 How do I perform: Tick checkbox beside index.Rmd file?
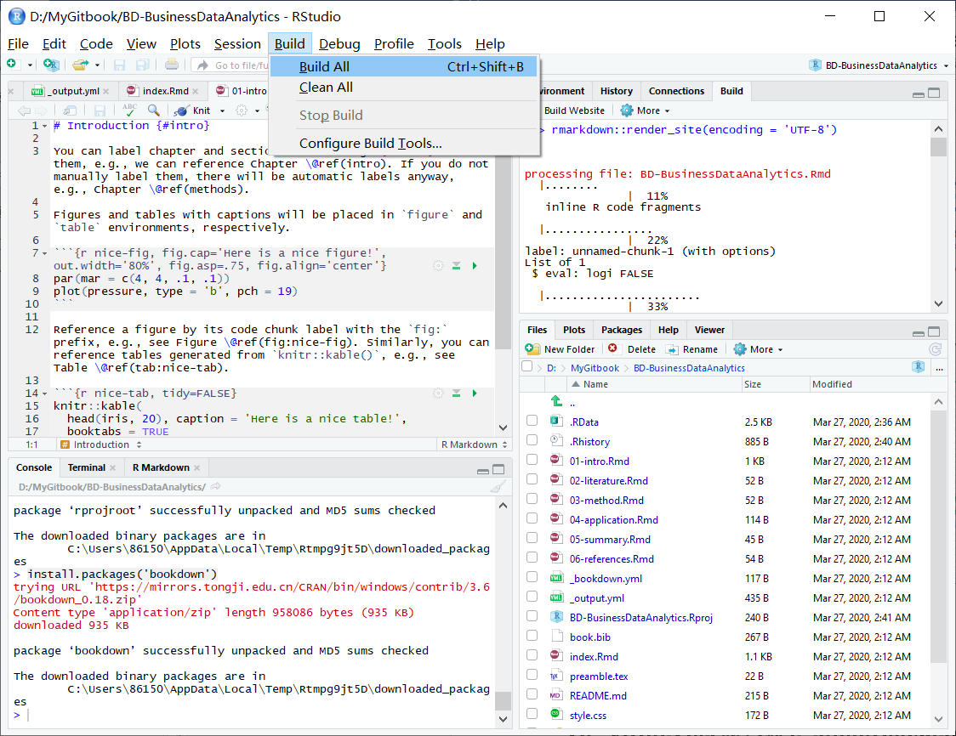[532, 655]
